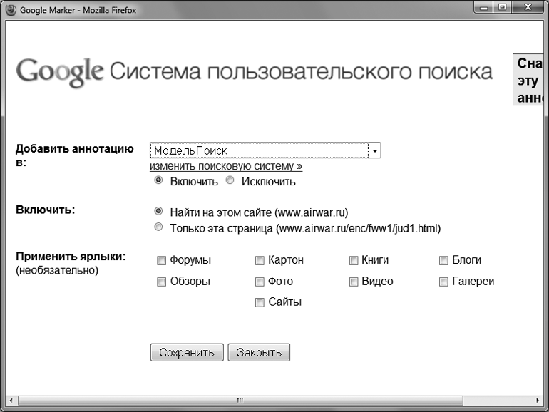Open the МодельПоиск dropdown list
The width and height of the screenshot is (549, 412).
[375, 150]
